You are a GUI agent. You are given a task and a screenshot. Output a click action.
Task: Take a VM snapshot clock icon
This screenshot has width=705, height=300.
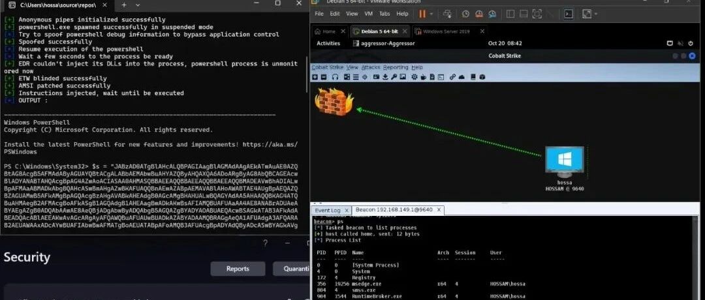coord(466,14)
